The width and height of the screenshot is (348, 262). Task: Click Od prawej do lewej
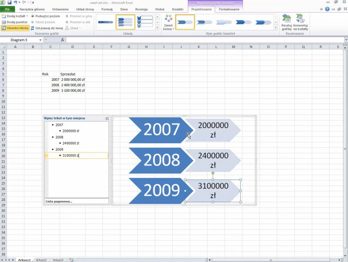(x=46, y=28)
